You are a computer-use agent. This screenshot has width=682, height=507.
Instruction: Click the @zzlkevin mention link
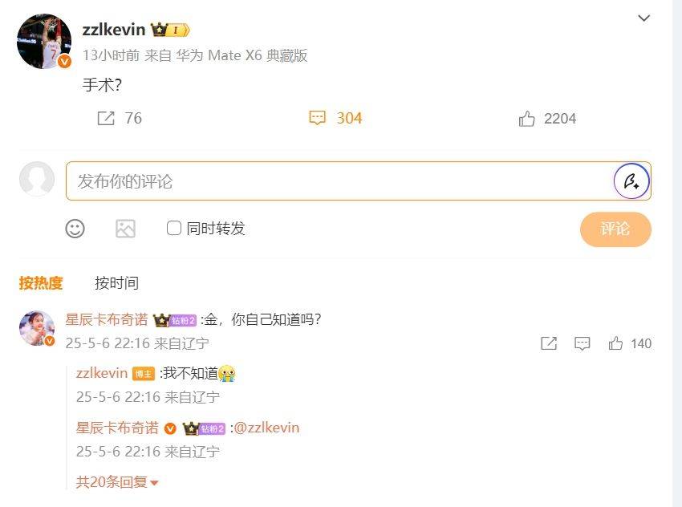266,428
